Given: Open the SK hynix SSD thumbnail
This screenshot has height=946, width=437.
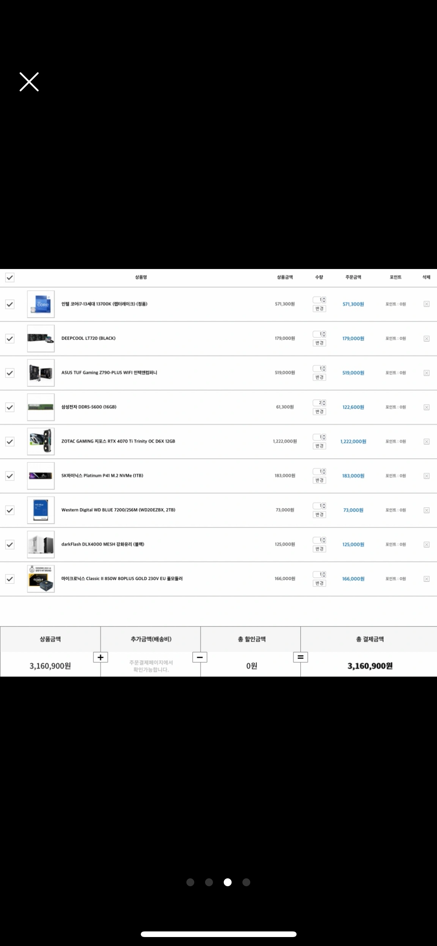Looking at the screenshot, I should [41, 476].
